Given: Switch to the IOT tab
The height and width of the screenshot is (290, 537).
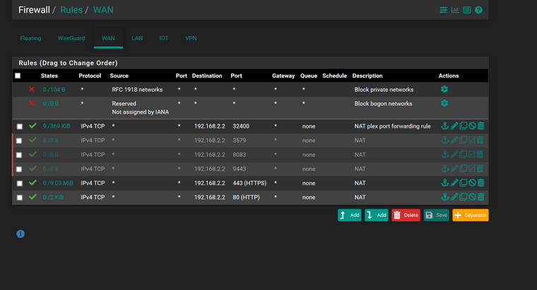Looking at the screenshot, I should pos(164,38).
